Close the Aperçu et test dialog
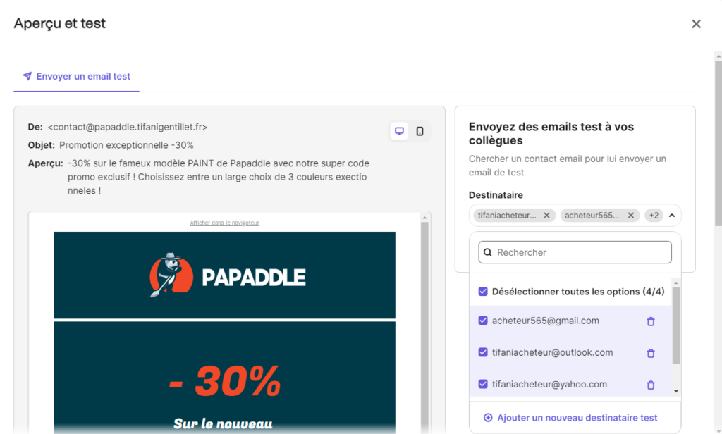The width and height of the screenshot is (722, 434). [696, 24]
